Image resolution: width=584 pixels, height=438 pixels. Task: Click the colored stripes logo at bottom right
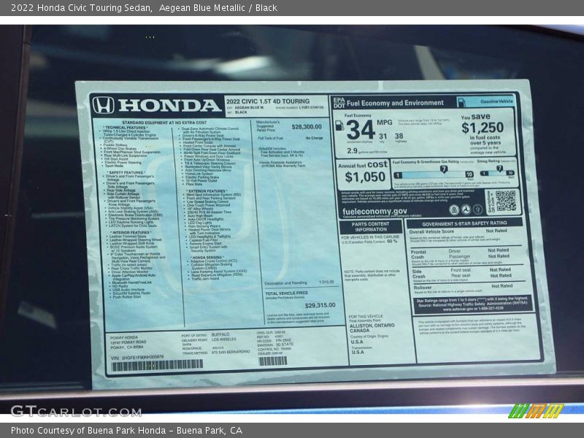(536, 411)
